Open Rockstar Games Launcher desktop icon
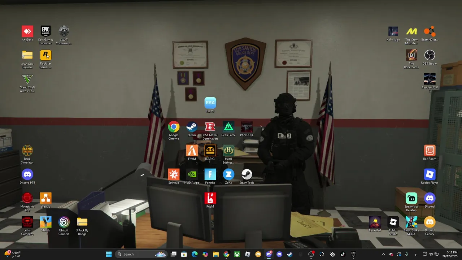 coord(45,59)
